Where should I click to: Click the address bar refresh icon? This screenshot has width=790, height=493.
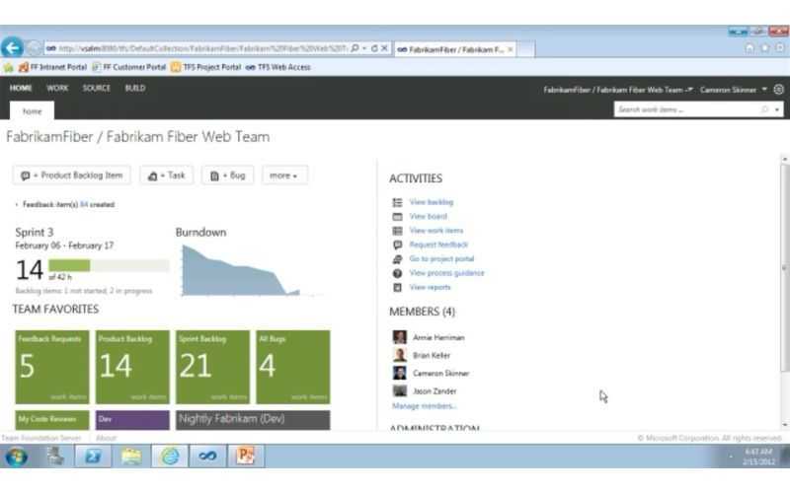pyautogui.click(x=374, y=48)
